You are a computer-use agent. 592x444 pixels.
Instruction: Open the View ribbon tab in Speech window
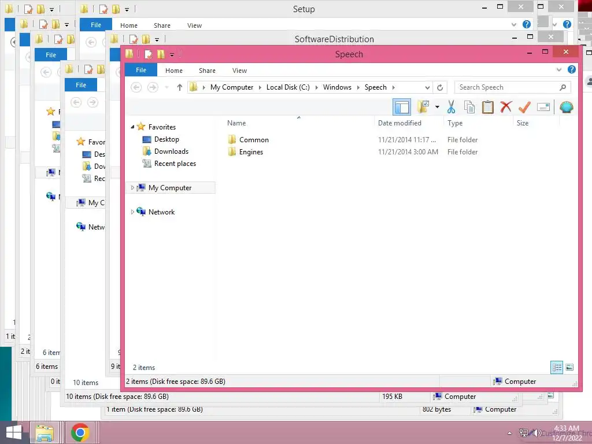239,71
